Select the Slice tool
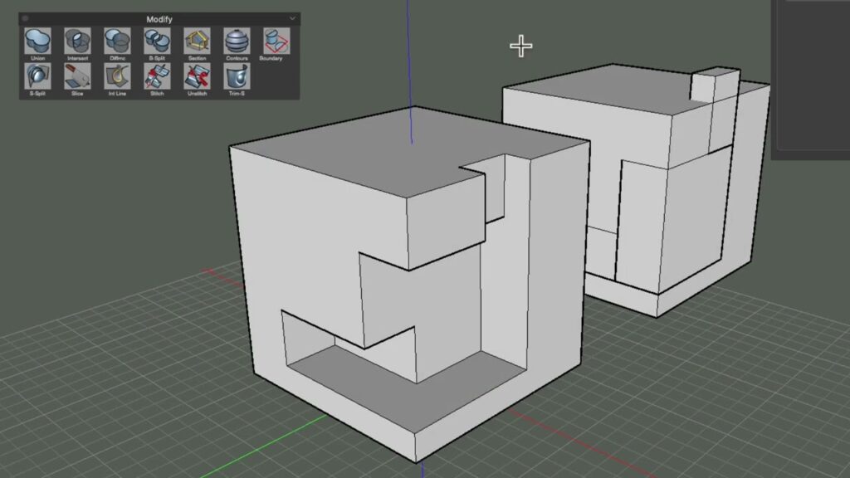Screen dimensions: 850x478 [76, 76]
